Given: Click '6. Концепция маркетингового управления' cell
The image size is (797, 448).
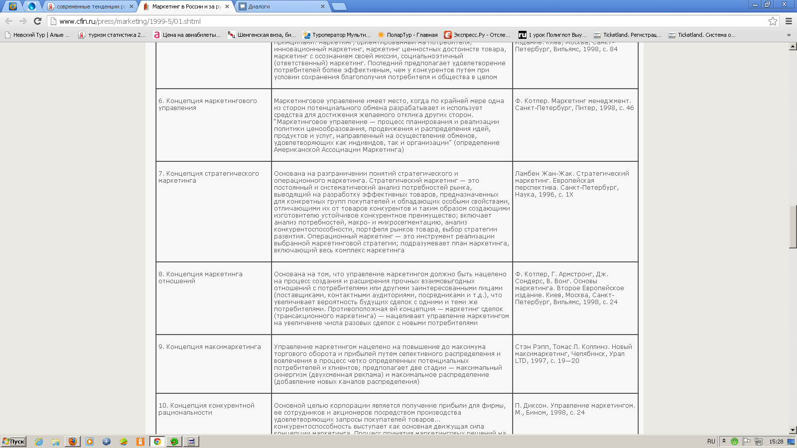Looking at the screenshot, I should pos(214,125).
